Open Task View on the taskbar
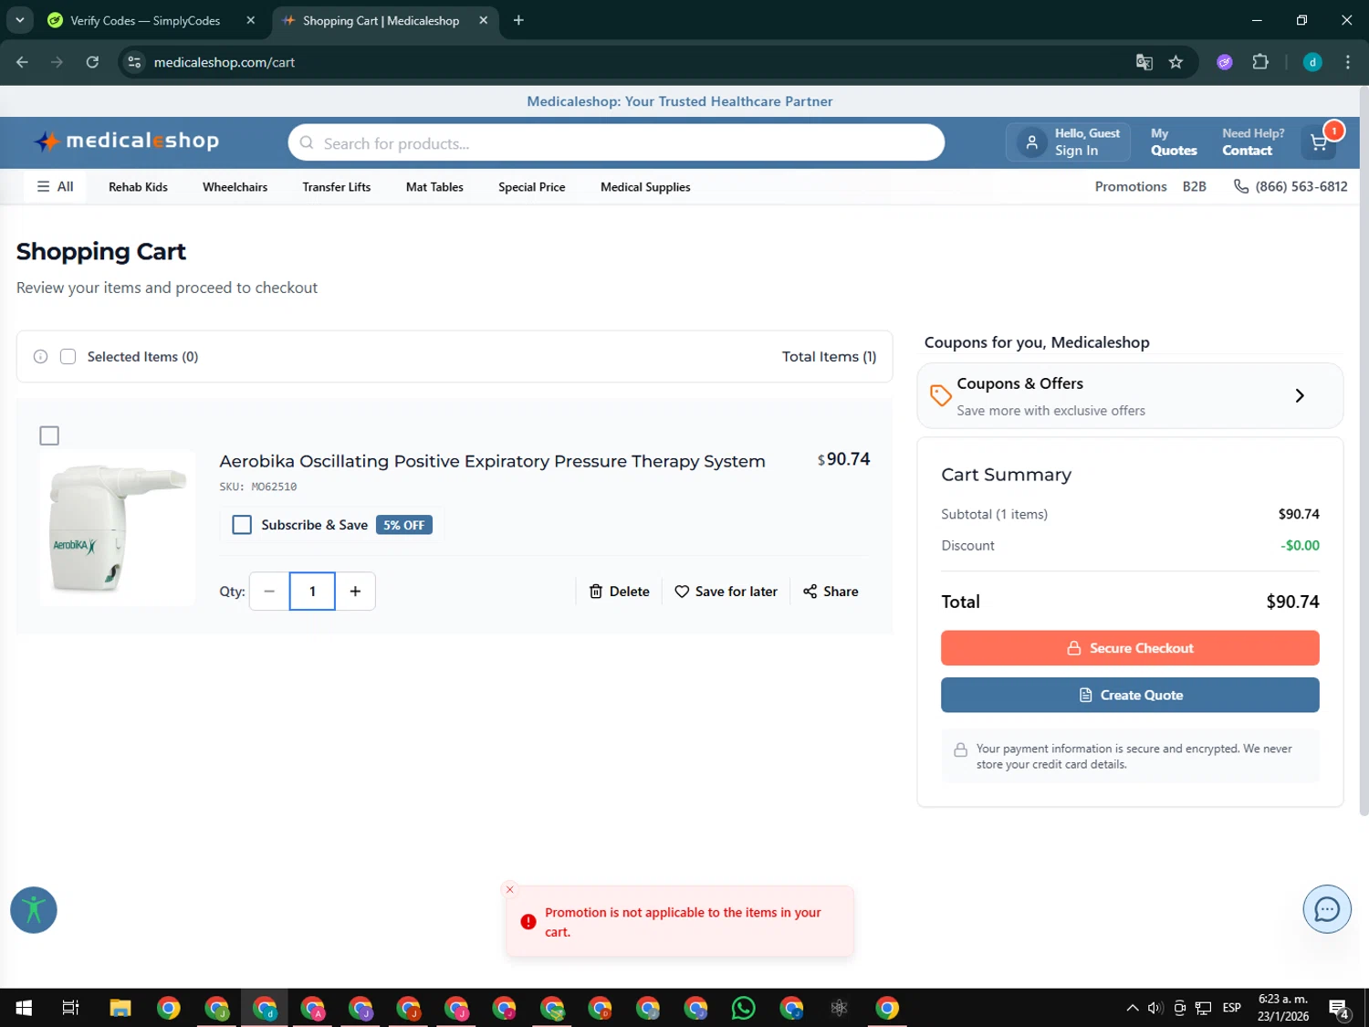 [x=70, y=1008]
